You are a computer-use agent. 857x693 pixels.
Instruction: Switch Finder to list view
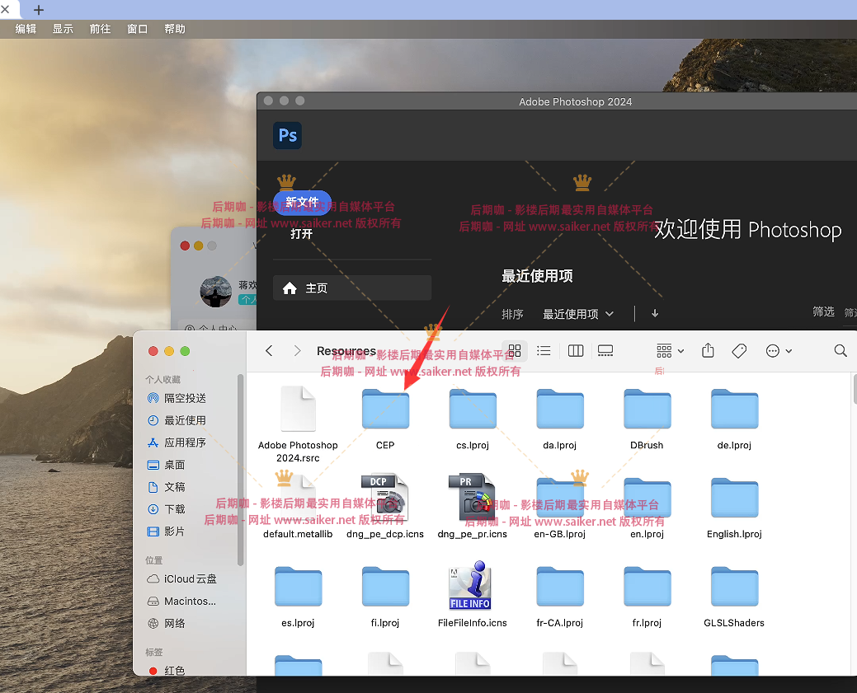pyautogui.click(x=544, y=351)
